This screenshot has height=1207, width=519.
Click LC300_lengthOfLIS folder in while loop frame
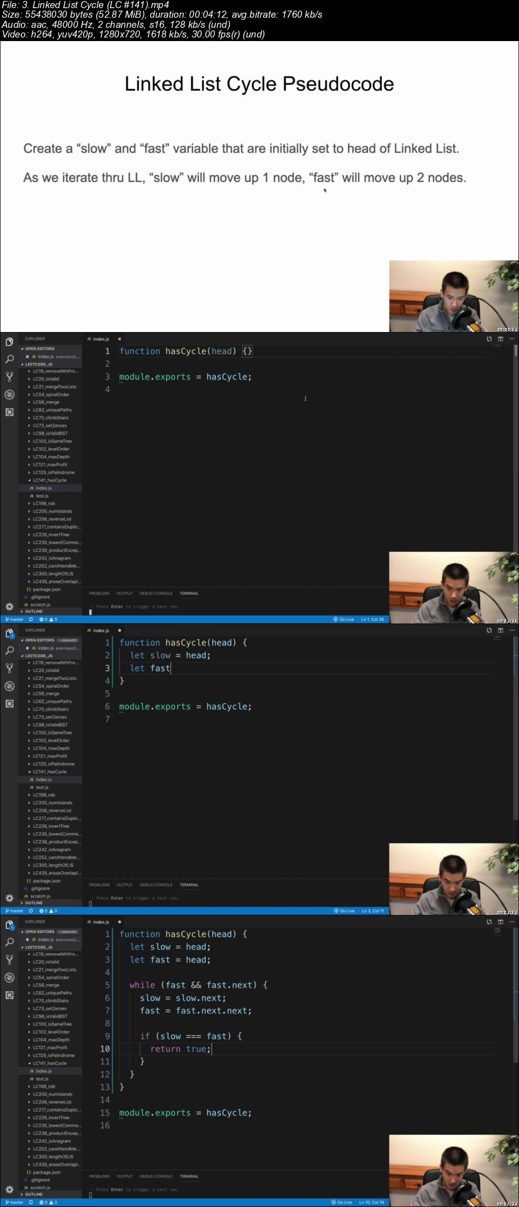coord(51,1156)
